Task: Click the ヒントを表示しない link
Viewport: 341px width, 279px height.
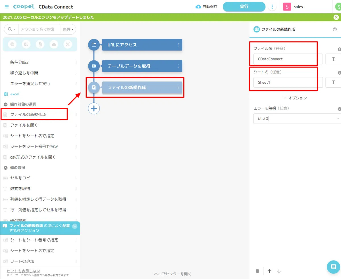Action: pyautogui.click(x=23, y=271)
